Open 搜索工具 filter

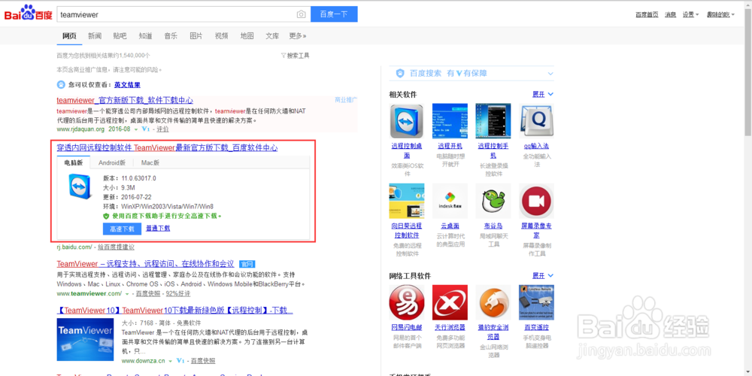tap(295, 56)
